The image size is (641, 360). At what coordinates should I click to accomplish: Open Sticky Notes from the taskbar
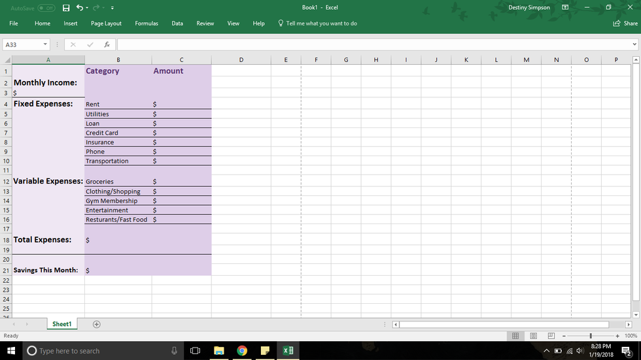click(x=265, y=351)
